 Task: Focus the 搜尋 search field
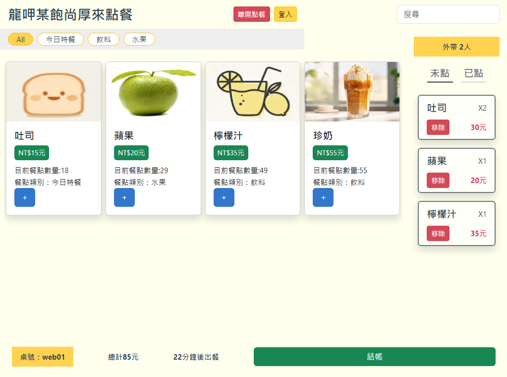448,14
